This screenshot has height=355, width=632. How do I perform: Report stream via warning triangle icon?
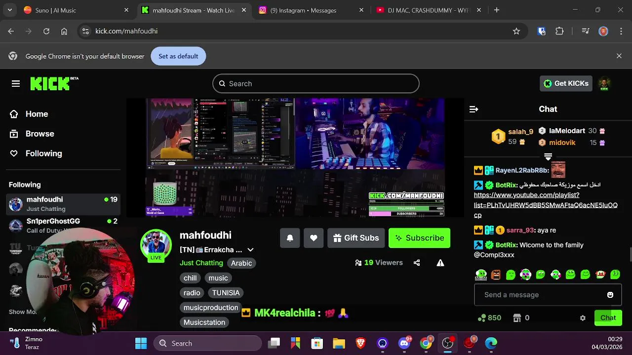click(x=440, y=263)
